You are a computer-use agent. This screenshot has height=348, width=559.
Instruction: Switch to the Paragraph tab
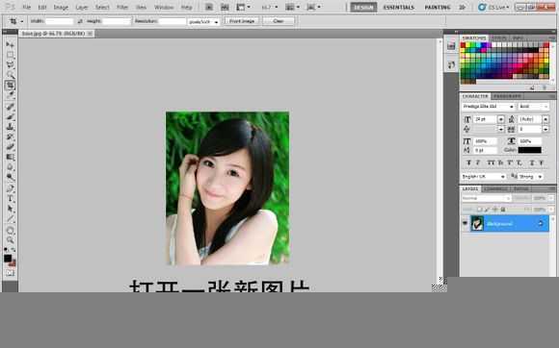507,96
